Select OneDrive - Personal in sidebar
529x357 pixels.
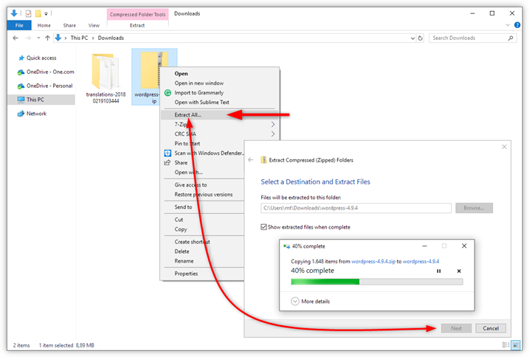(45, 86)
